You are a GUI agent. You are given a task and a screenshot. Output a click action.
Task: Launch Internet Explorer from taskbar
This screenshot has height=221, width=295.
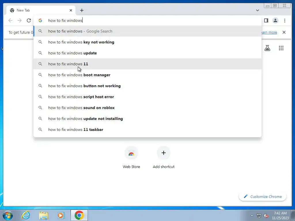click(x=26, y=215)
